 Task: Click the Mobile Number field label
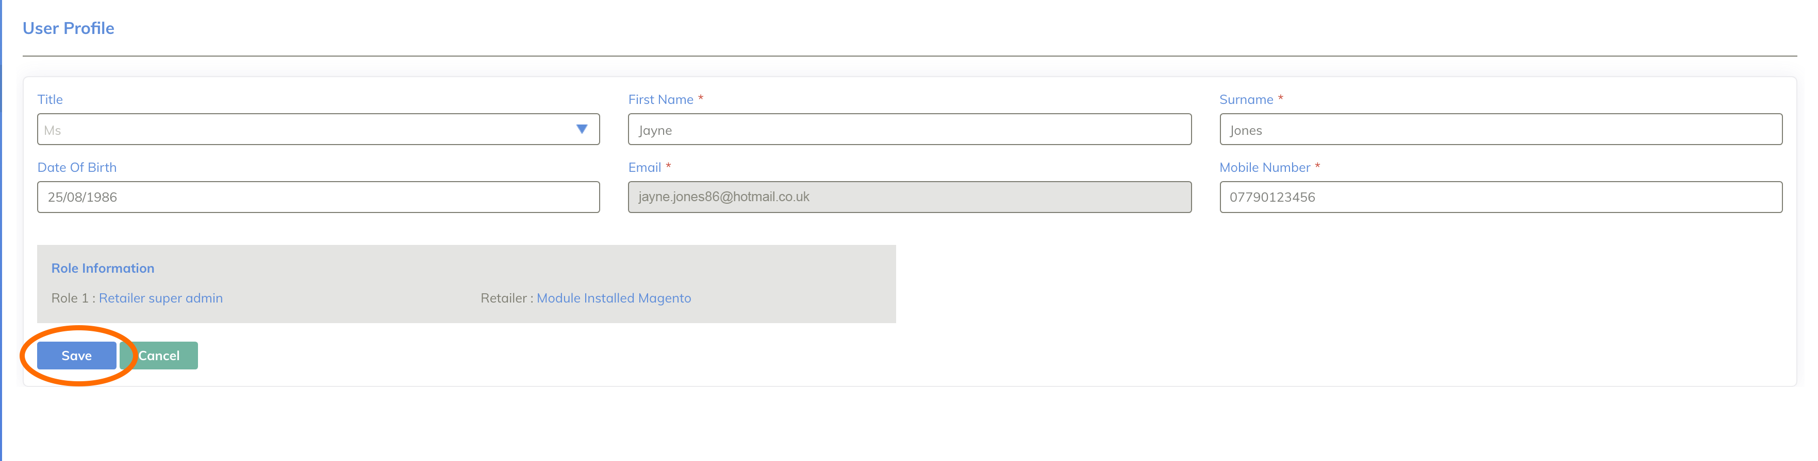tap(1264, 168)
